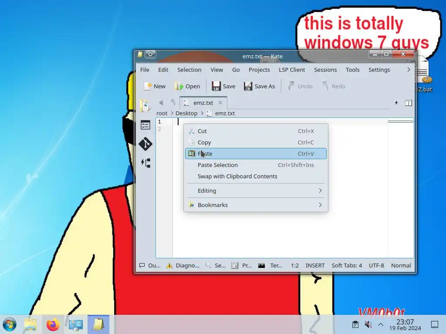This screenshot has width=446, height=334.
Task: Open quick open lightning icon
Action: tap(396, 103)
